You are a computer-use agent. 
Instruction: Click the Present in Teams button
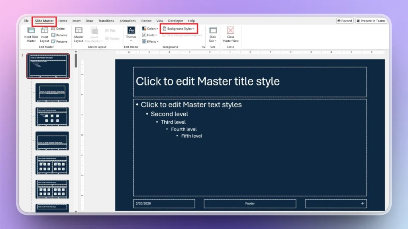[371, 20]
